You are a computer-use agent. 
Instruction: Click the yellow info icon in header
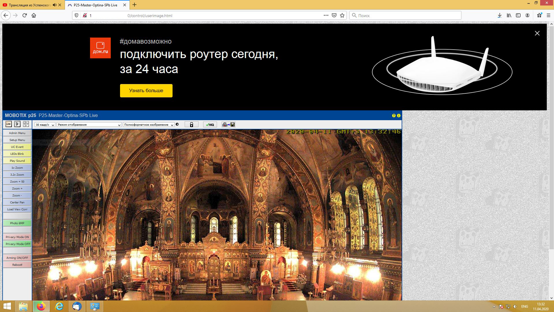399,116
